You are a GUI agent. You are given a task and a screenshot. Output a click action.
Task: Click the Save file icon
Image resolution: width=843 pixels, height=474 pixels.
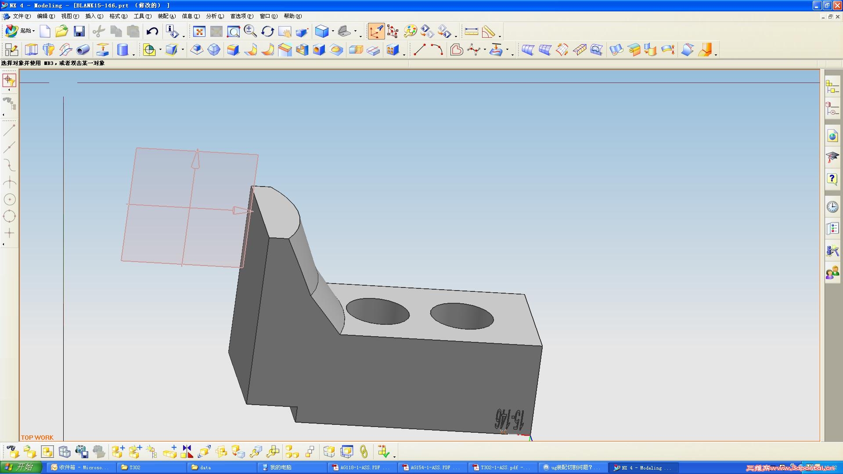coord(79,31)
